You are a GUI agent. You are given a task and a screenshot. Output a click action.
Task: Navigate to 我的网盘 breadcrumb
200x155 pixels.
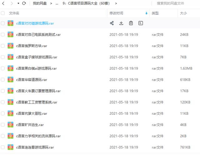(x=40, y=3)
